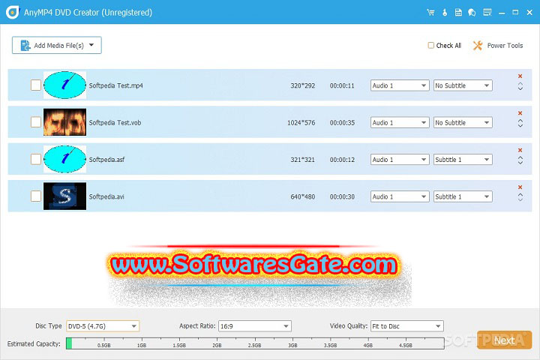
Task: Click resolution value 321*321
Action: pyautogui.click(x=303, y=160)
